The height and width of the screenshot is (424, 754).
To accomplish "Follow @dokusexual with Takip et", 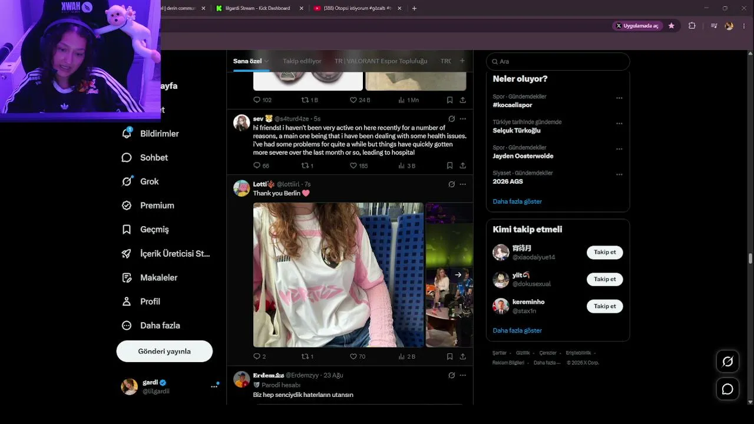I will [604, 279].
